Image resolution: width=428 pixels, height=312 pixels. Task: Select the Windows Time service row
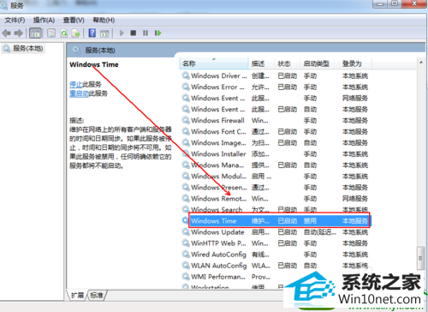point(276,221)
